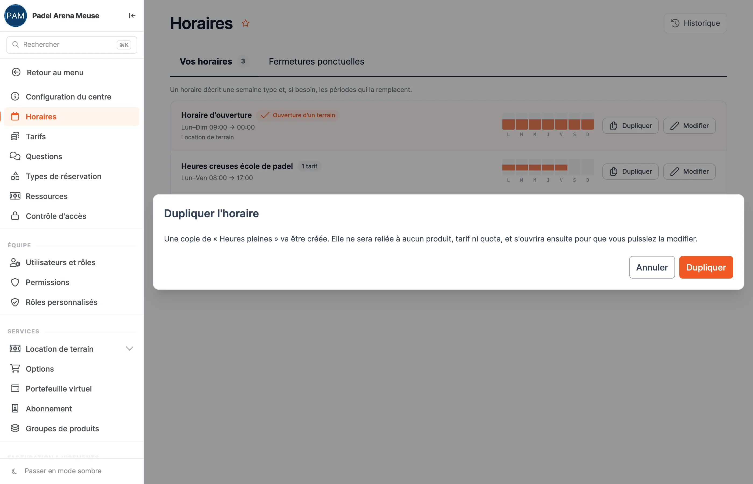The image size is (753, 484).
Task: Expand the Location de terrain chevron
Action: click(129, 348)
